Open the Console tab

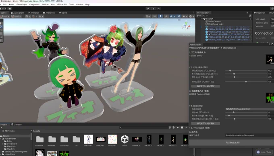coord(17,125)
